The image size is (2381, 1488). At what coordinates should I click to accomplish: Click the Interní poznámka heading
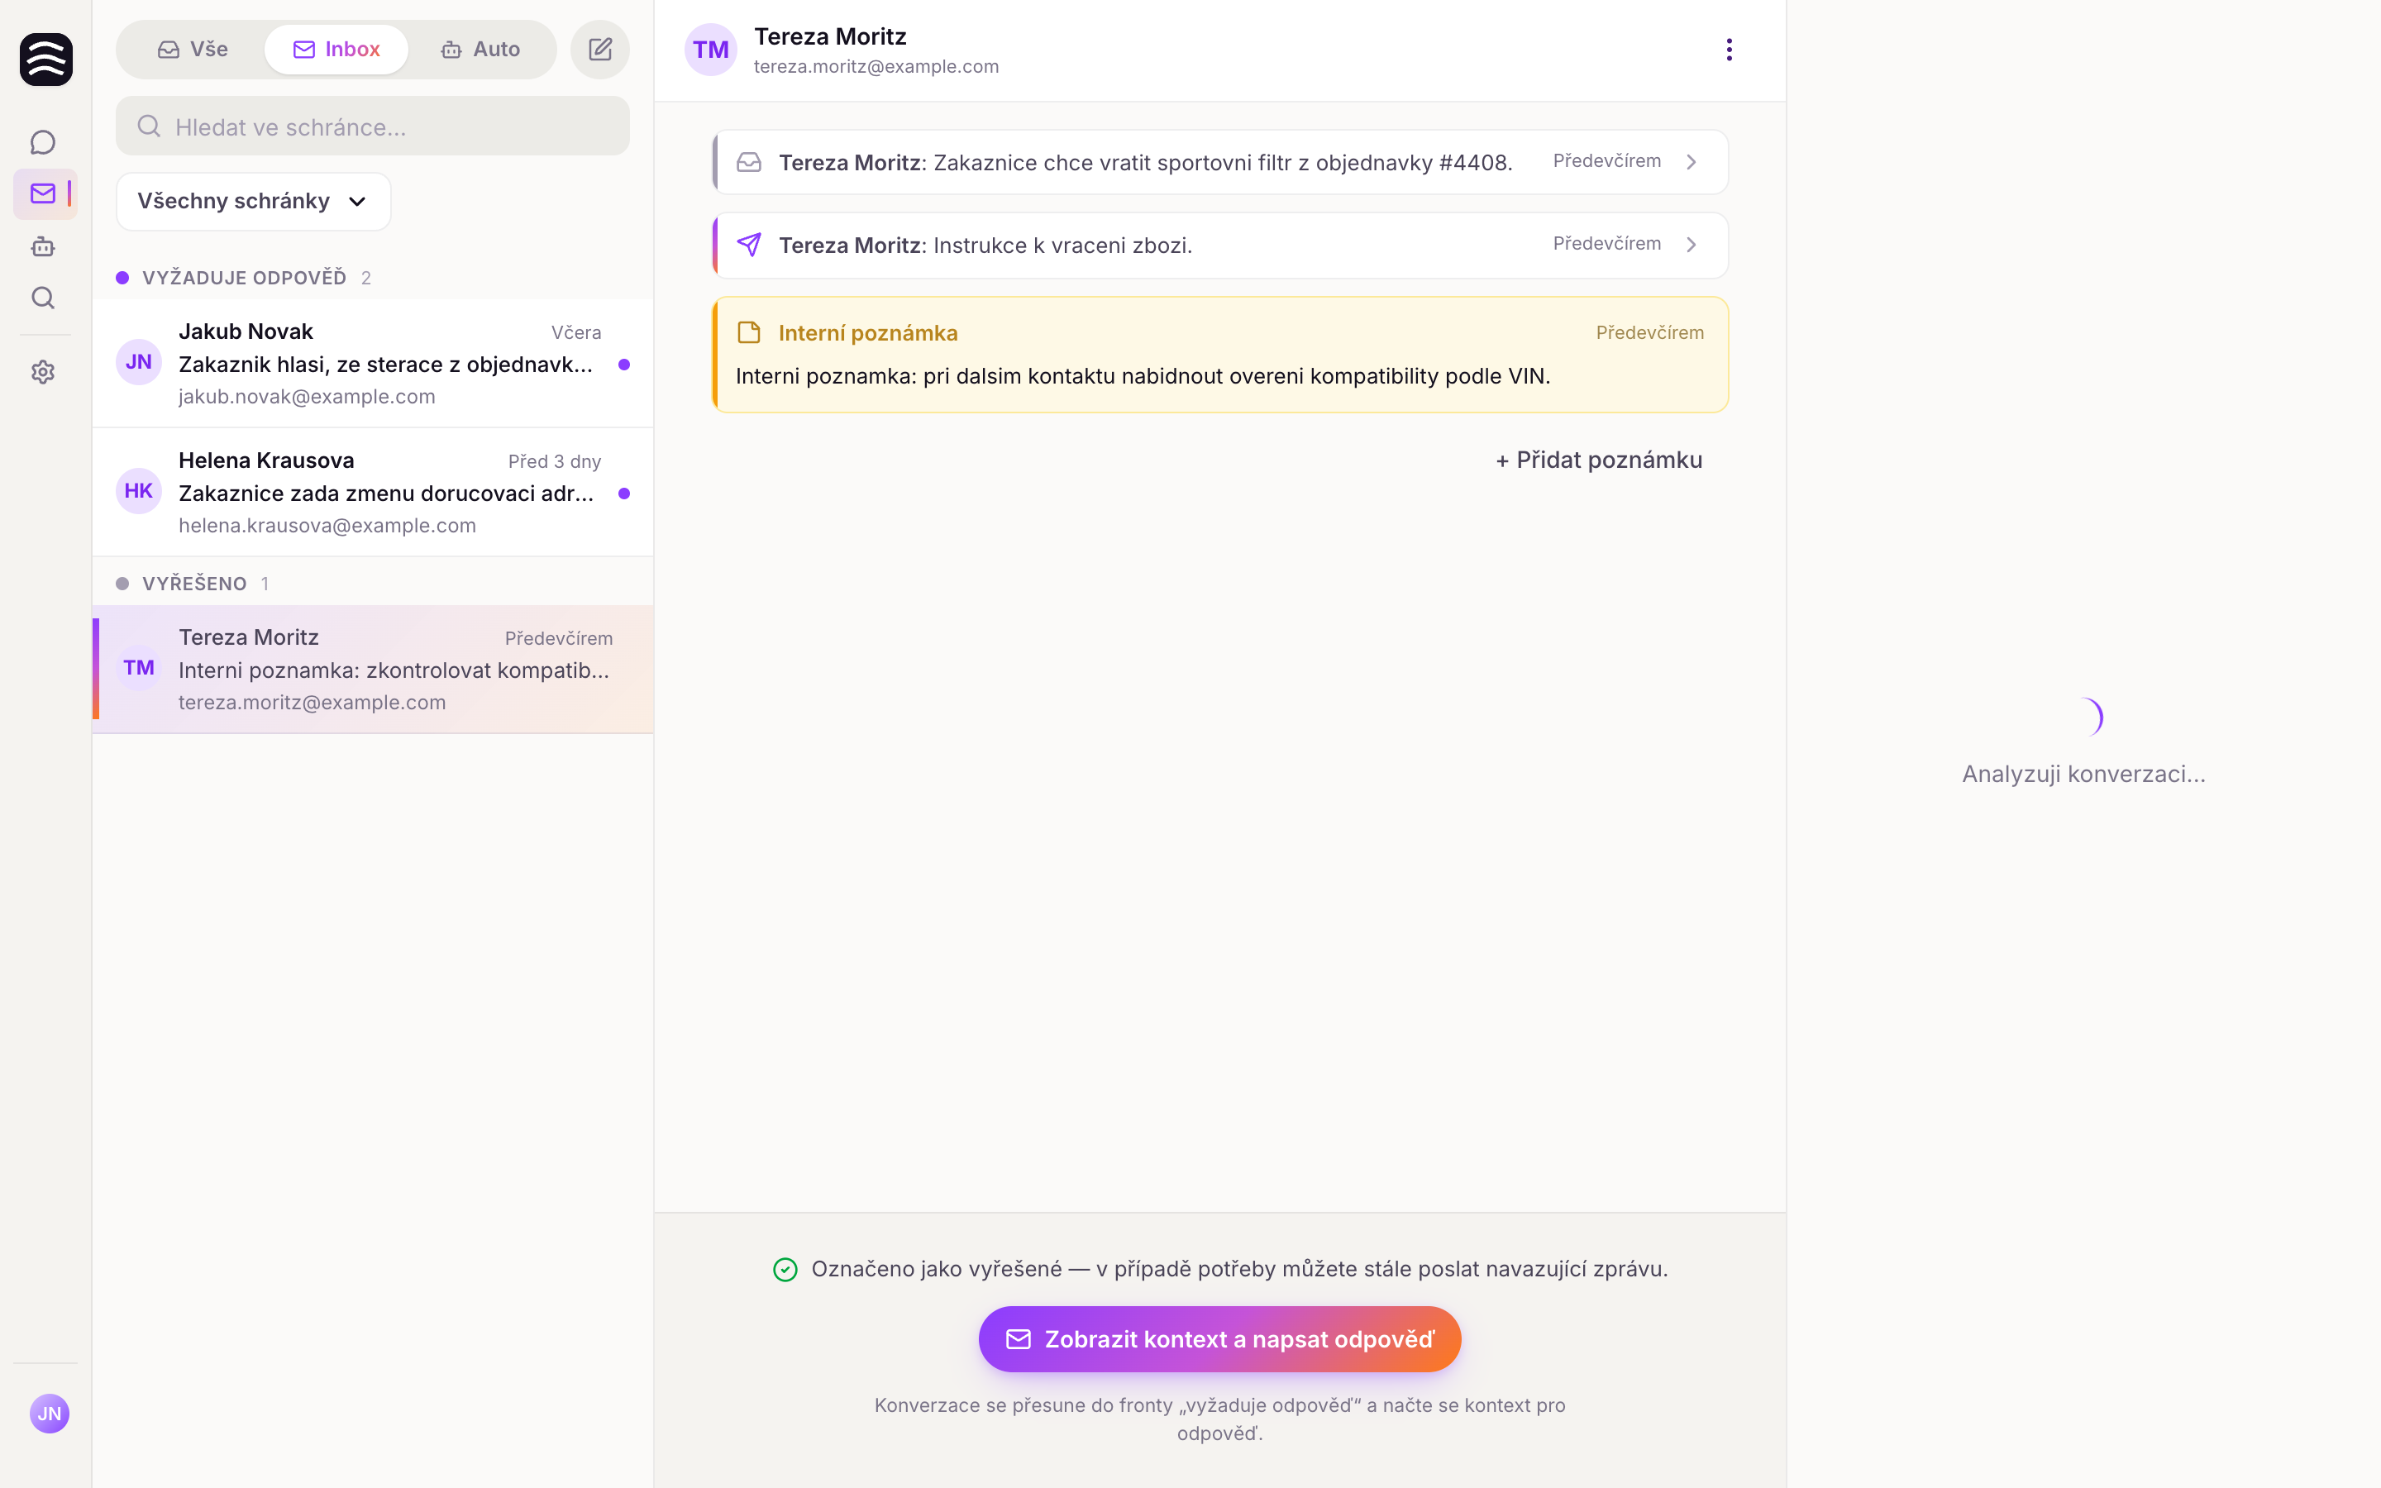pos(868,332)
